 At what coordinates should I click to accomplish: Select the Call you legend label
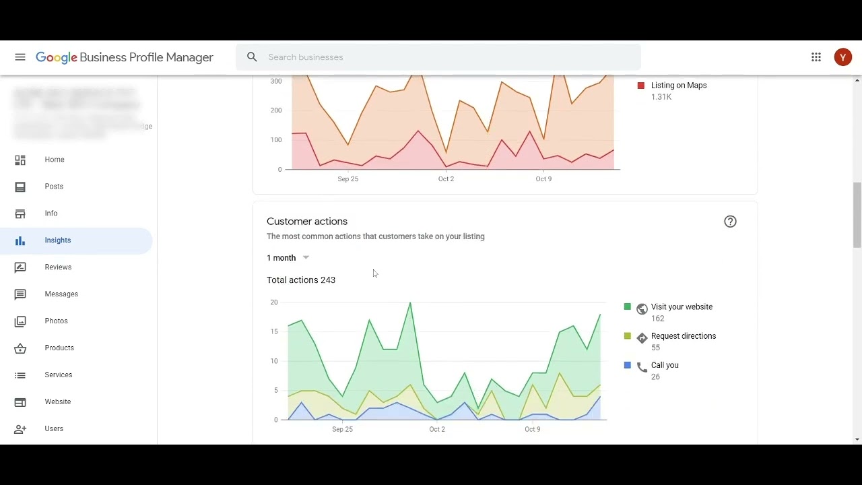tap(665, 365)
